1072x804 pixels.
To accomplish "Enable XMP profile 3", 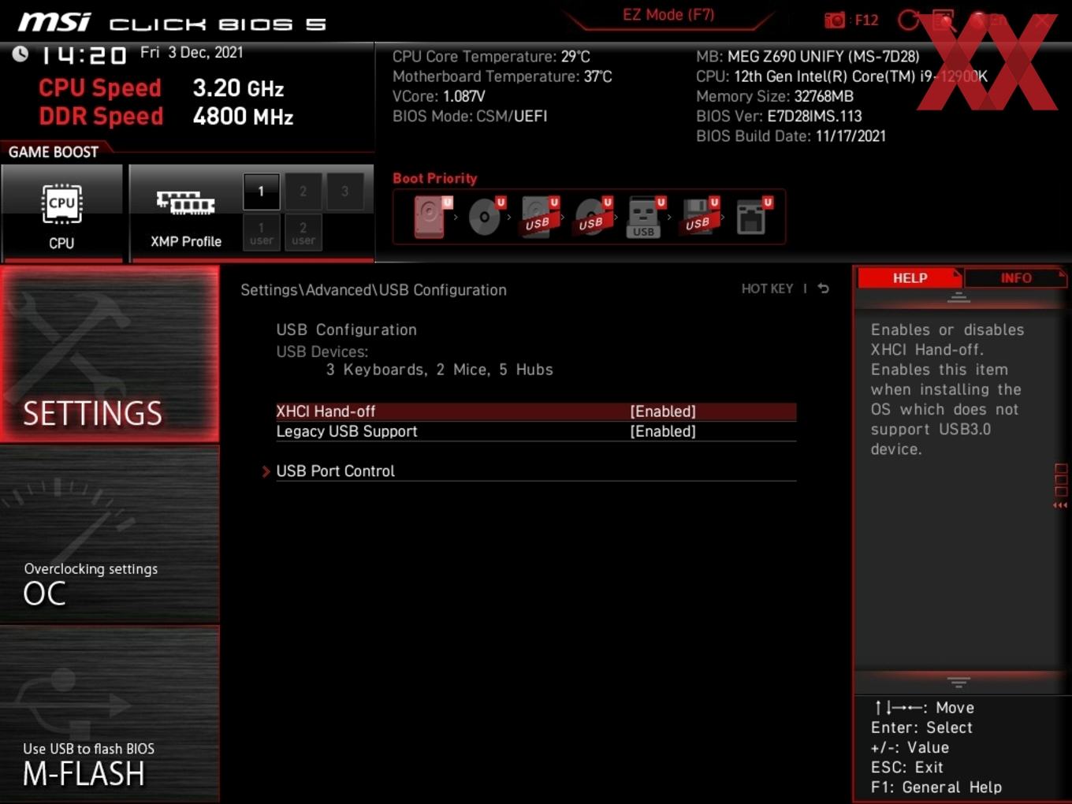I will (344, 192).
